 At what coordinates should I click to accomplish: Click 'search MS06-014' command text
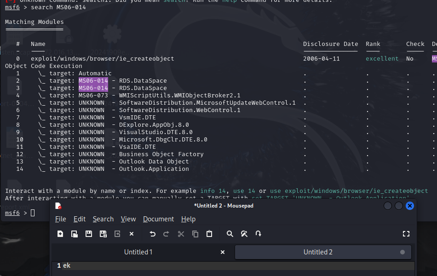[58, 7]
